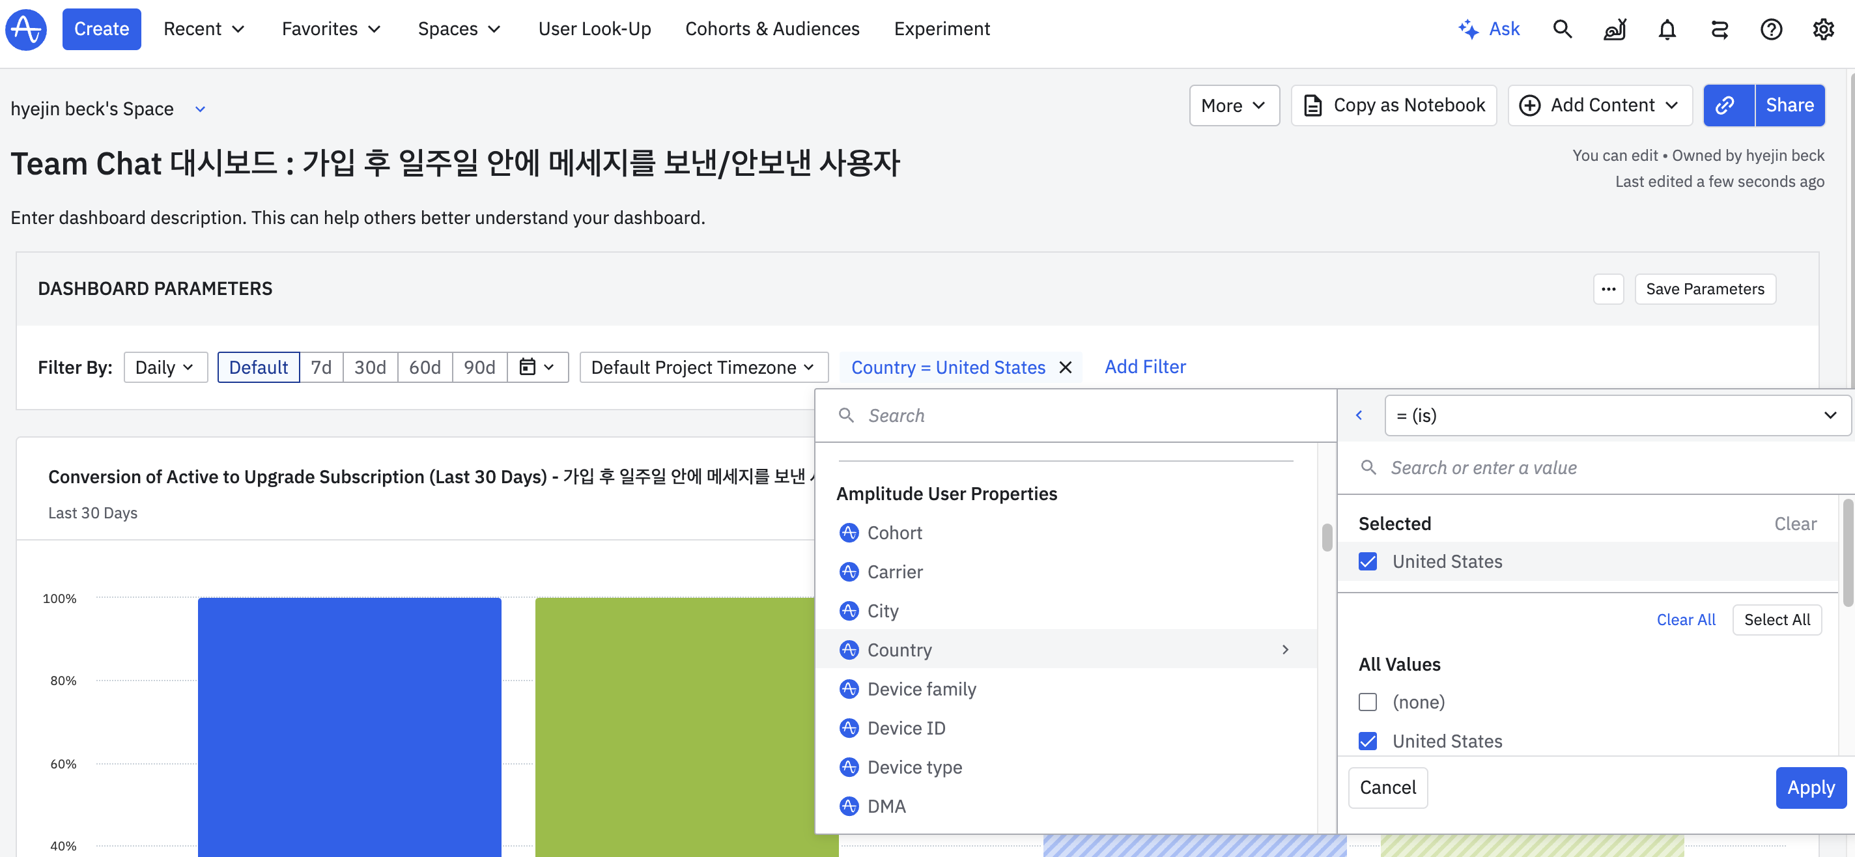1855x857 pixels.
Task: Open the three-dot parameters options menu
Action: click(1608, 288)
